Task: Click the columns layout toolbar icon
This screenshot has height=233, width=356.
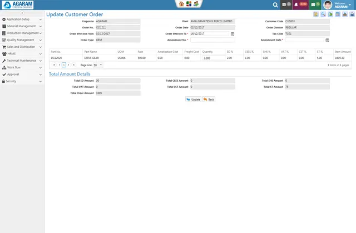Action: click(x=338, y=14)
